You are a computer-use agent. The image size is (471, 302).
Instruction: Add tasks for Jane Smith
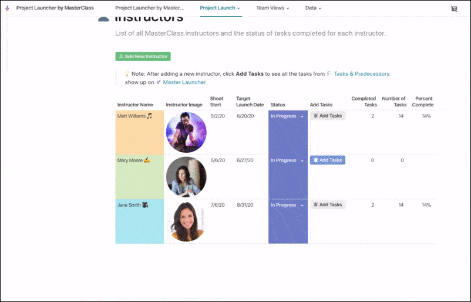pos(328,204)
